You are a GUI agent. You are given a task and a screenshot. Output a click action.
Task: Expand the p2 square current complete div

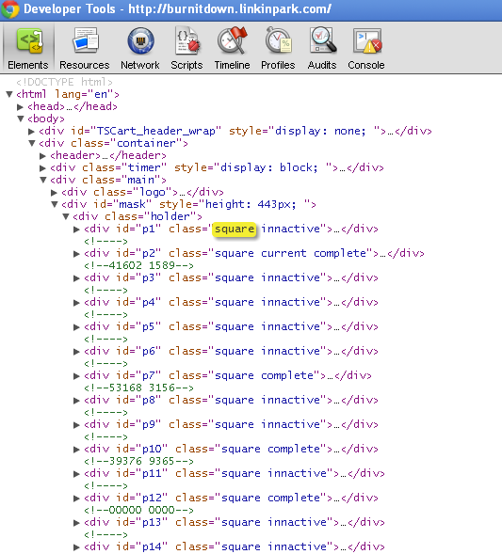(x=76, y=254)
